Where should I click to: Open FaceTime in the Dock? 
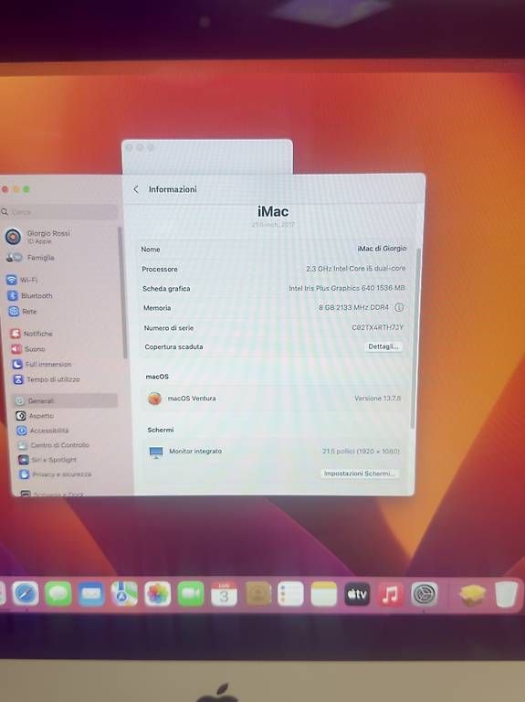tap(191, 593)
